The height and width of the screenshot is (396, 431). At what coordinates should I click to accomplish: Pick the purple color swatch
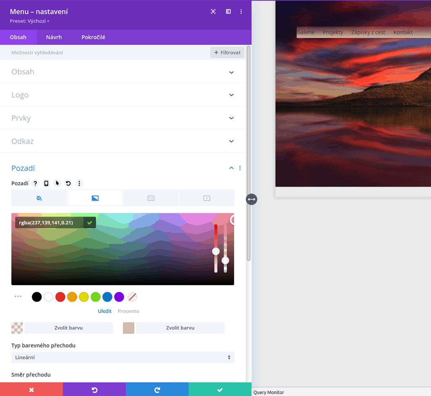coord(119,297)
